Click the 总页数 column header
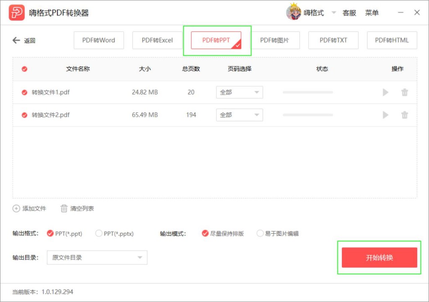The height and width of the screenshot is (302, 429). tap(191, 69)
